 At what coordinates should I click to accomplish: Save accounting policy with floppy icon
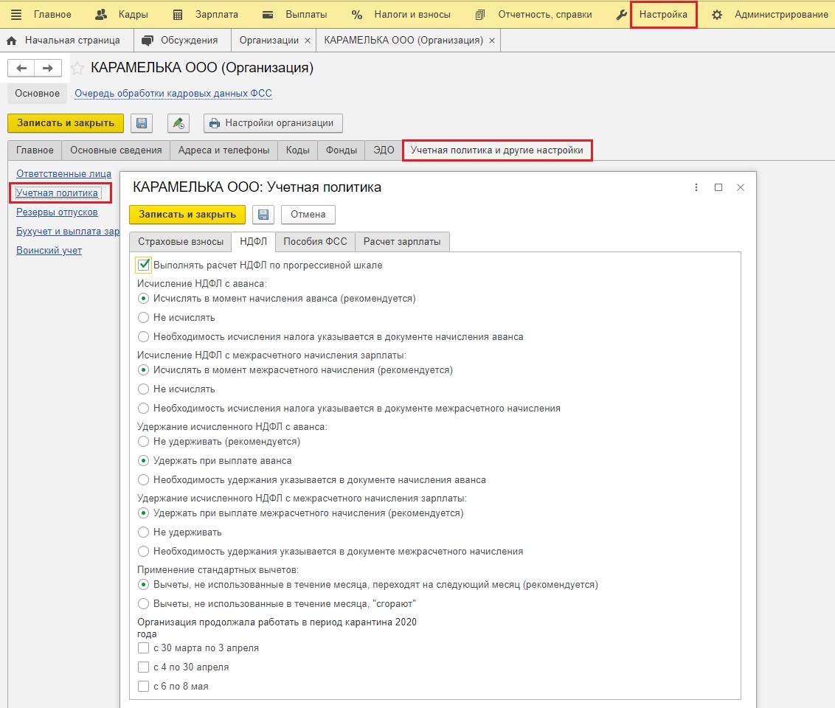pyautogui.click(x=263, y=215)
